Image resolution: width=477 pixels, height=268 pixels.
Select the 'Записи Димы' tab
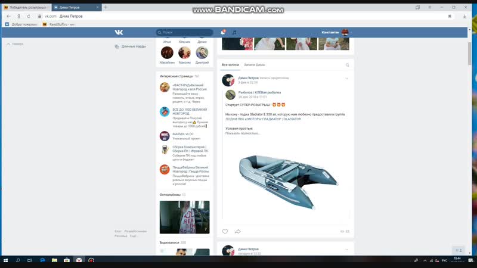click(x=255, y=65)
